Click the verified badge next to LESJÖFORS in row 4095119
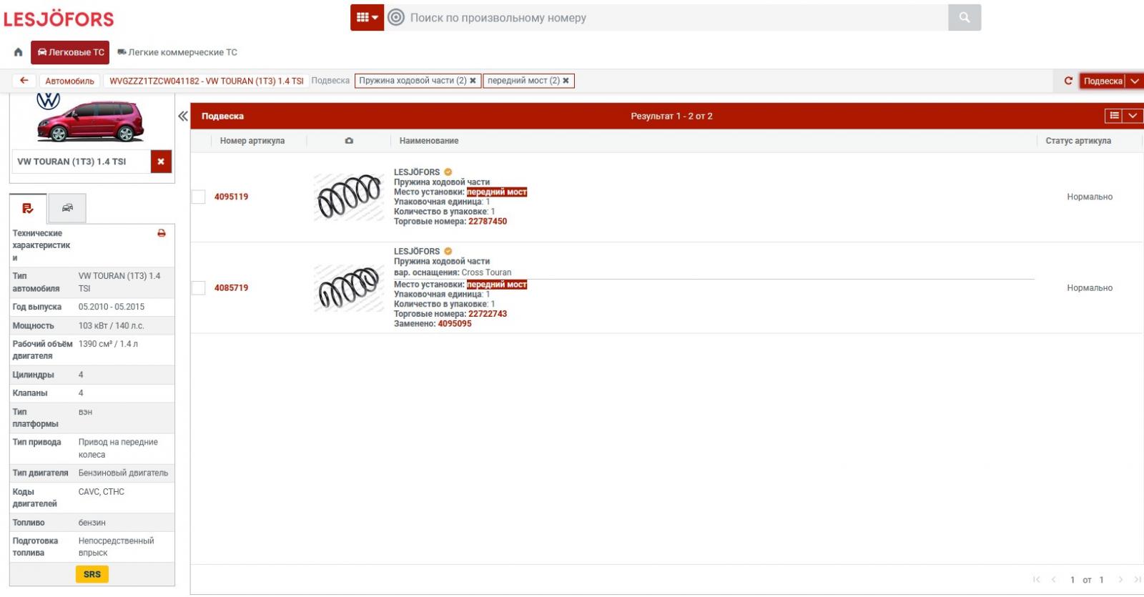The width and height of the screenshot is (1144, 597). (x=448, y=172)
